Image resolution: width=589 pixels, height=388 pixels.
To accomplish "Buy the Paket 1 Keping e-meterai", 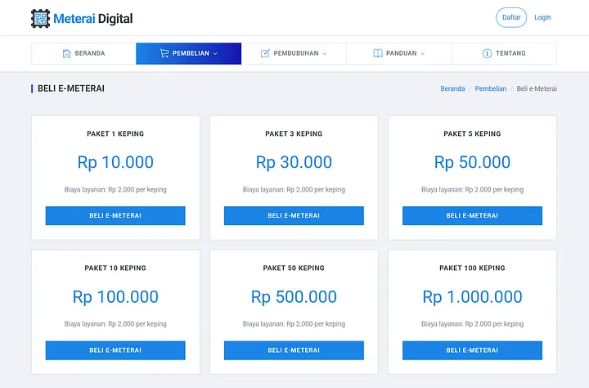I will [x=115, y=215].
